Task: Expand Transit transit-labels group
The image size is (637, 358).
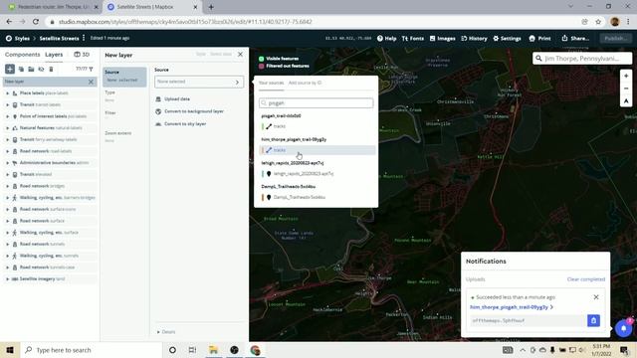Action: (7, 104)
